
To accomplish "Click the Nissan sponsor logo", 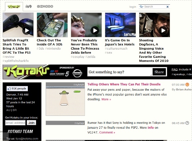I will click(77, 73).
